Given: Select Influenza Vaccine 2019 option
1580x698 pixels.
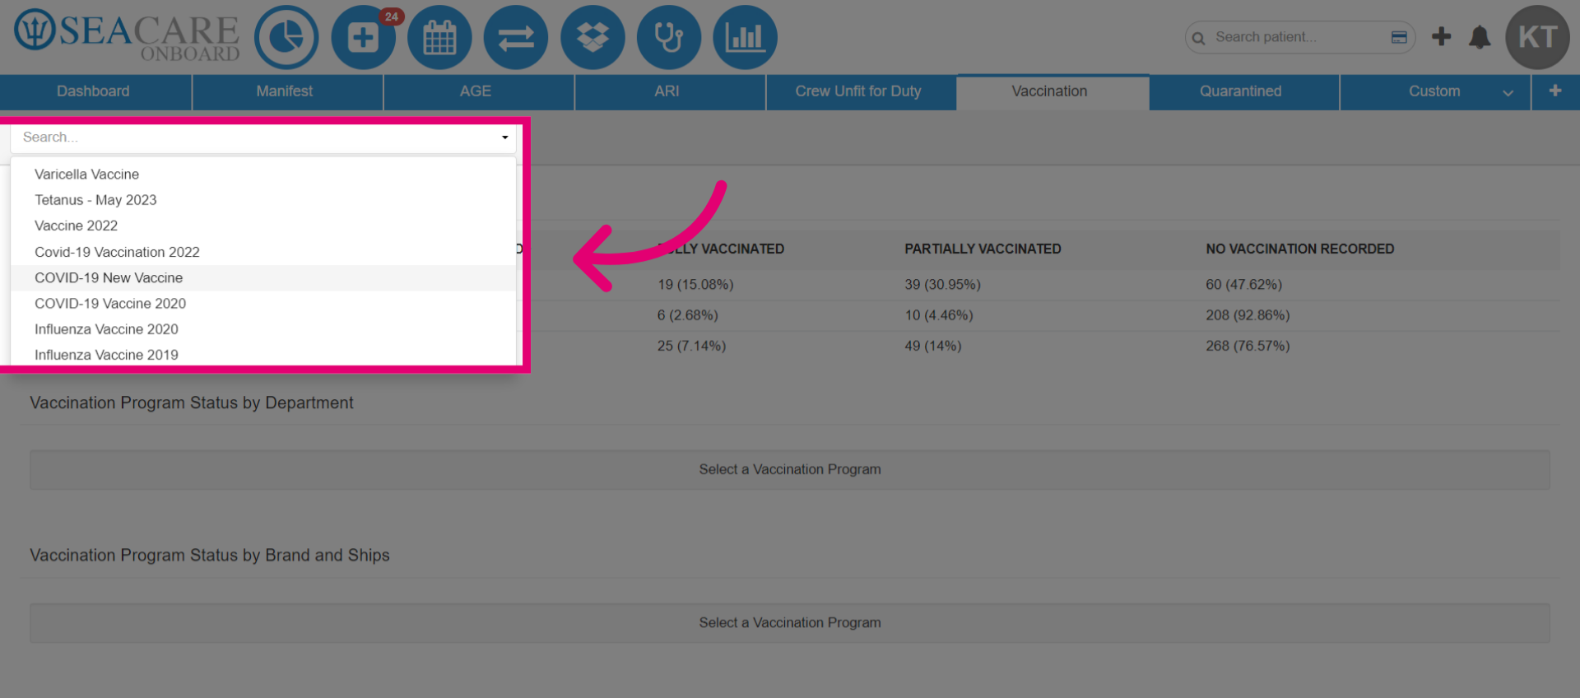Looking at the screenshot, I should [x=263, y=355].
